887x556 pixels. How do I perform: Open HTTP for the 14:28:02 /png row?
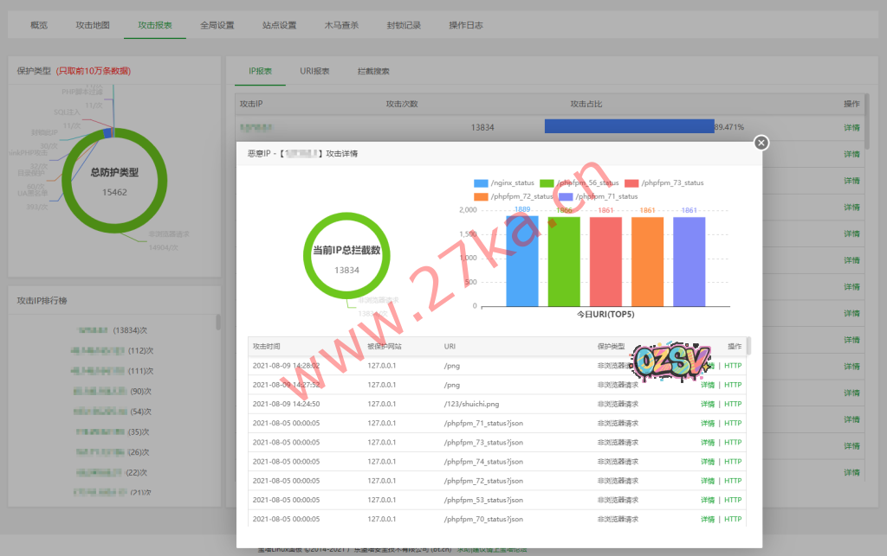[x=733, y=366]
